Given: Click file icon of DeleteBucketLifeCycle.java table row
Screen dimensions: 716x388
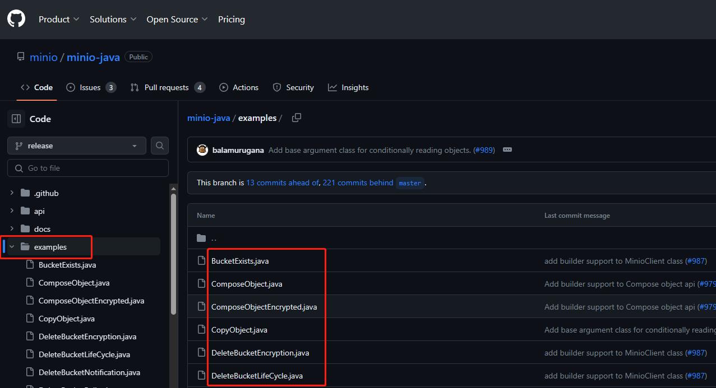Looking at the screenshot, I should pos(201,376).
